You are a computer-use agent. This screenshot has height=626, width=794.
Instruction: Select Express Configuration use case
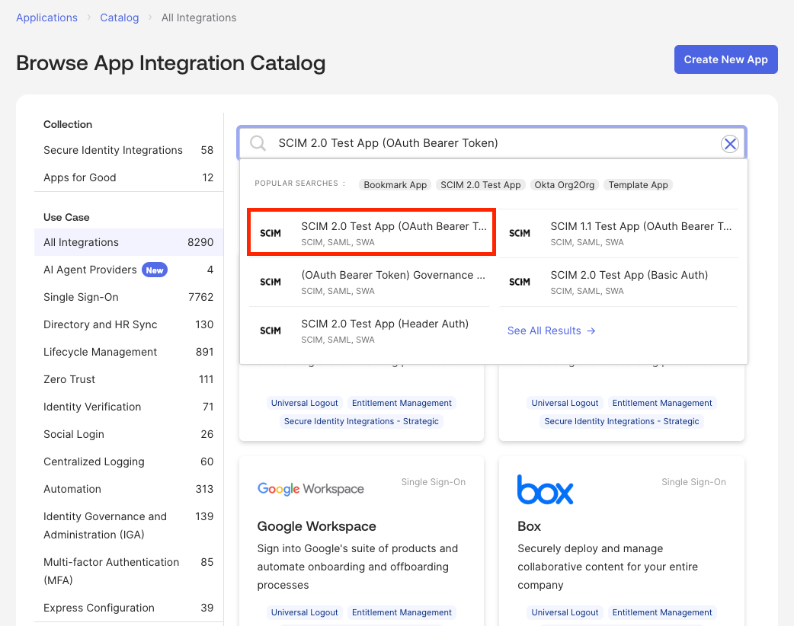click(x=129, y=607)
